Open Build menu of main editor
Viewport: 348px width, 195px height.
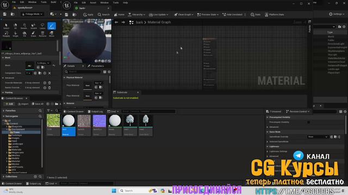53,2
